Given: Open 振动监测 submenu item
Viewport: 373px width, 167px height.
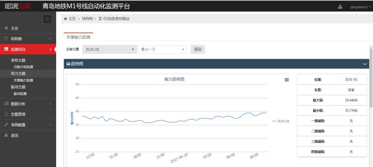Looking at the screenshot, I should (20, 93).
